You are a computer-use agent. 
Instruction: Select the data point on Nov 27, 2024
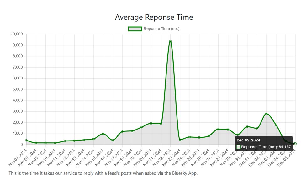218,129
